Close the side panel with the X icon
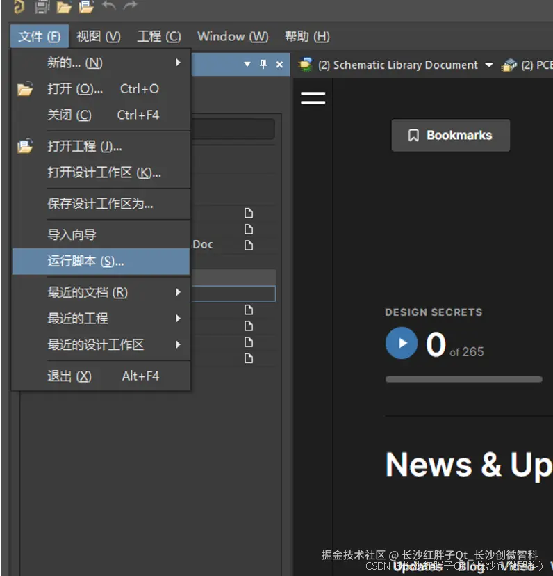This screenshot has width=553, height=576. coord(279,65)
